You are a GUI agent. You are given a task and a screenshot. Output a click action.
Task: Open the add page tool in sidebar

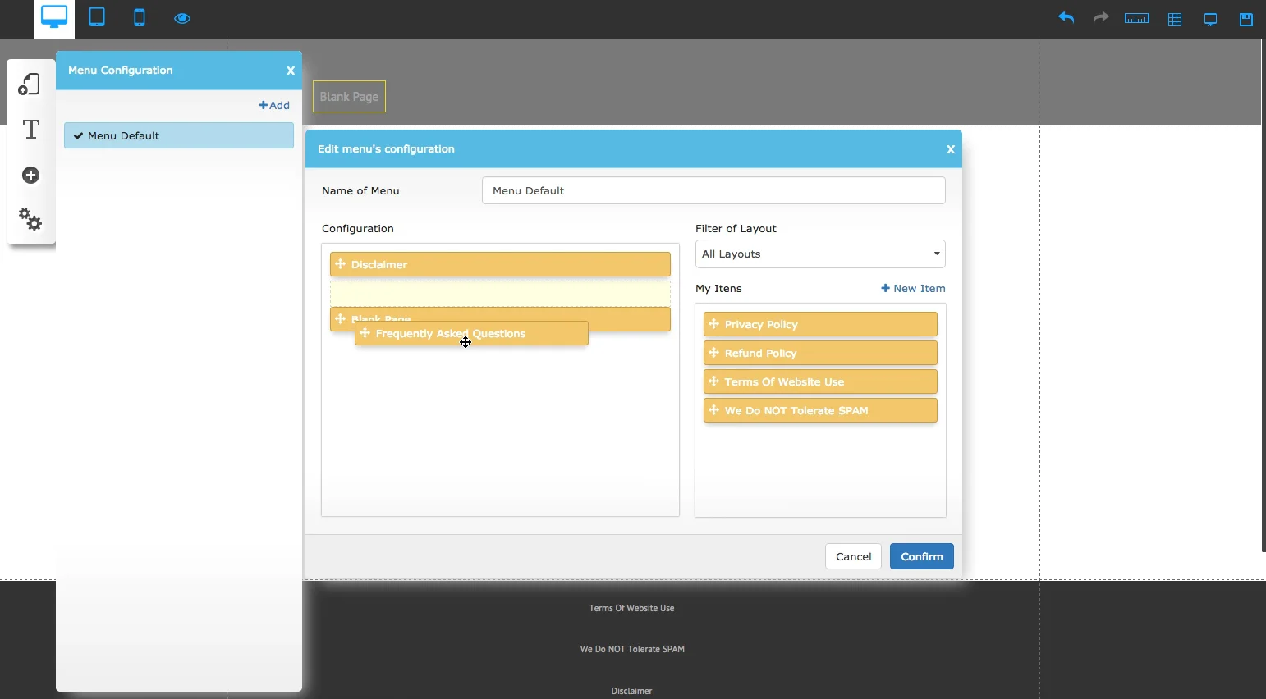point(30,84)
